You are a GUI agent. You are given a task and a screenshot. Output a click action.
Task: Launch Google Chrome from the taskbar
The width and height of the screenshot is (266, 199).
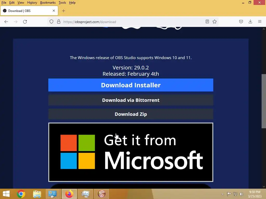(21, 194)
